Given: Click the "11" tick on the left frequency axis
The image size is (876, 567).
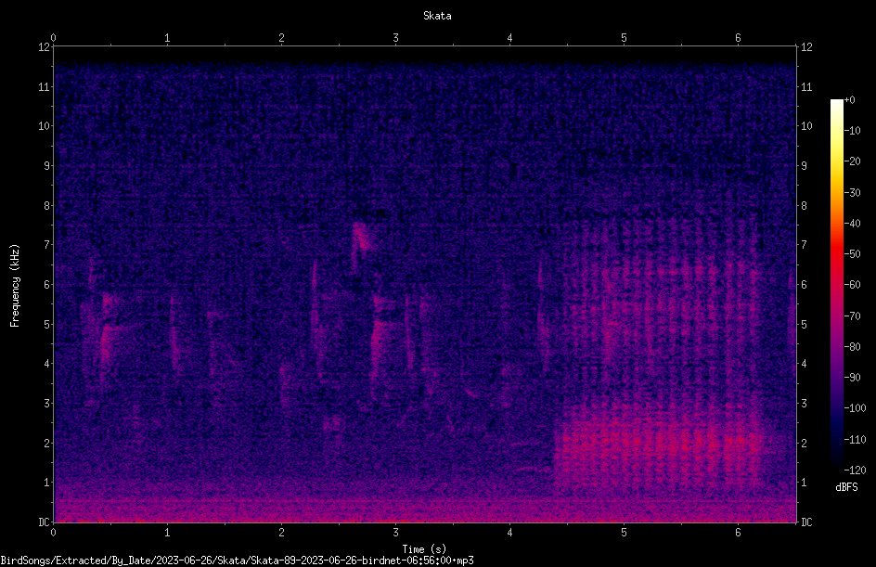Looking at the screenshot, I should pyautogui.click(x=45, y=86).
